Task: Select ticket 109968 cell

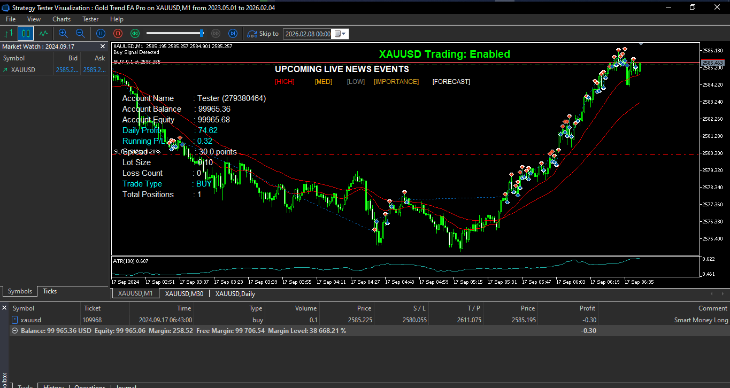Action: (x=93, y=320)
